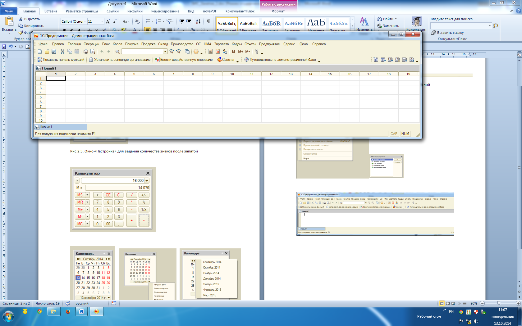Screen dimensions: 522x326
Task: Click the wrench tools icon in 1C toolbar
Action: [x=257, y=52]
